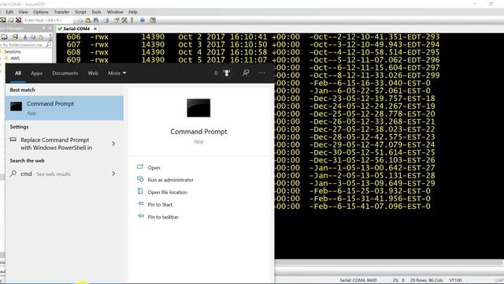Open the Script menu in SecureCRT
The height and width of the screenshot is (284, 504).
pyautogui.click(x=80, y=12)
